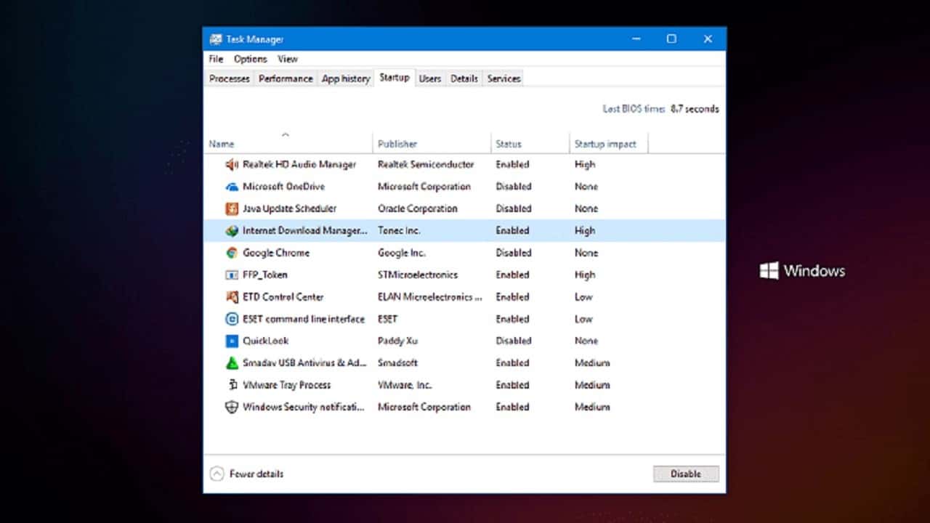Click the QuickLook icon
The width and height of the screenshot is (930, 523).
[x=232, y=341]
